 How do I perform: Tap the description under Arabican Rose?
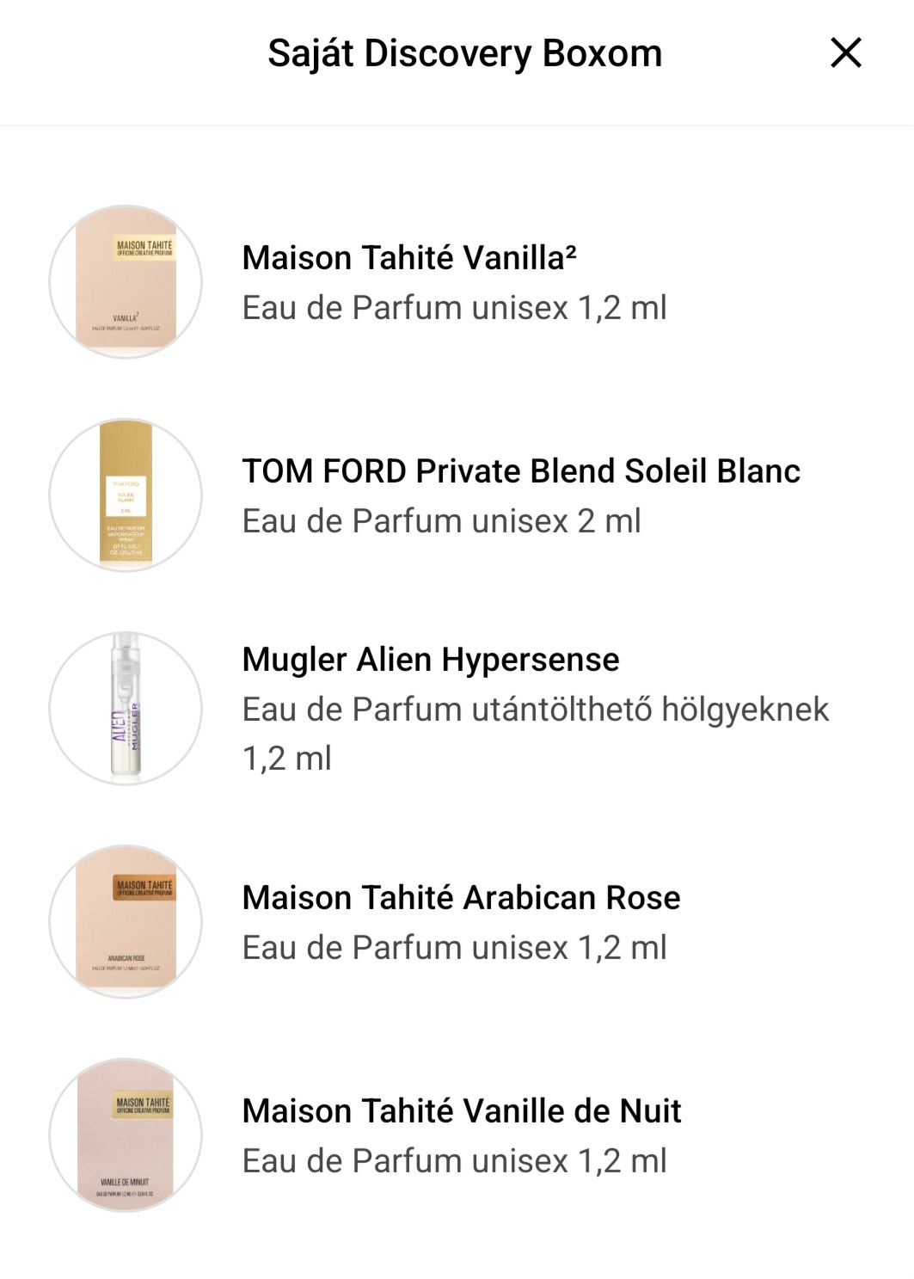[x=455, y=947]
